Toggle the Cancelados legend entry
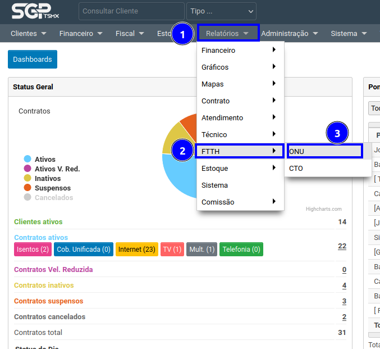 pos(54,198)
